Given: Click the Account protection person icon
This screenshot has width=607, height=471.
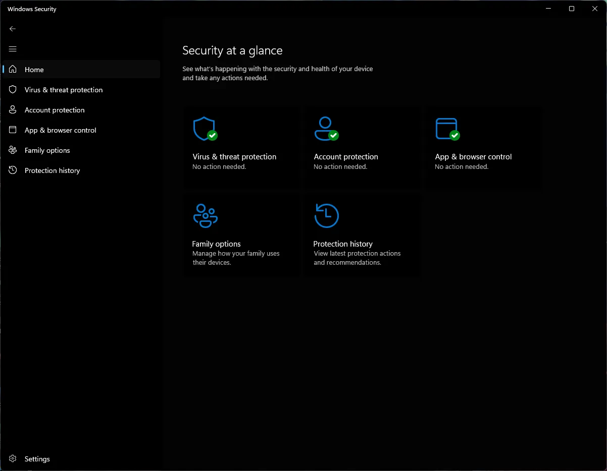Looking at the screenshot, I should click(326, 128).
